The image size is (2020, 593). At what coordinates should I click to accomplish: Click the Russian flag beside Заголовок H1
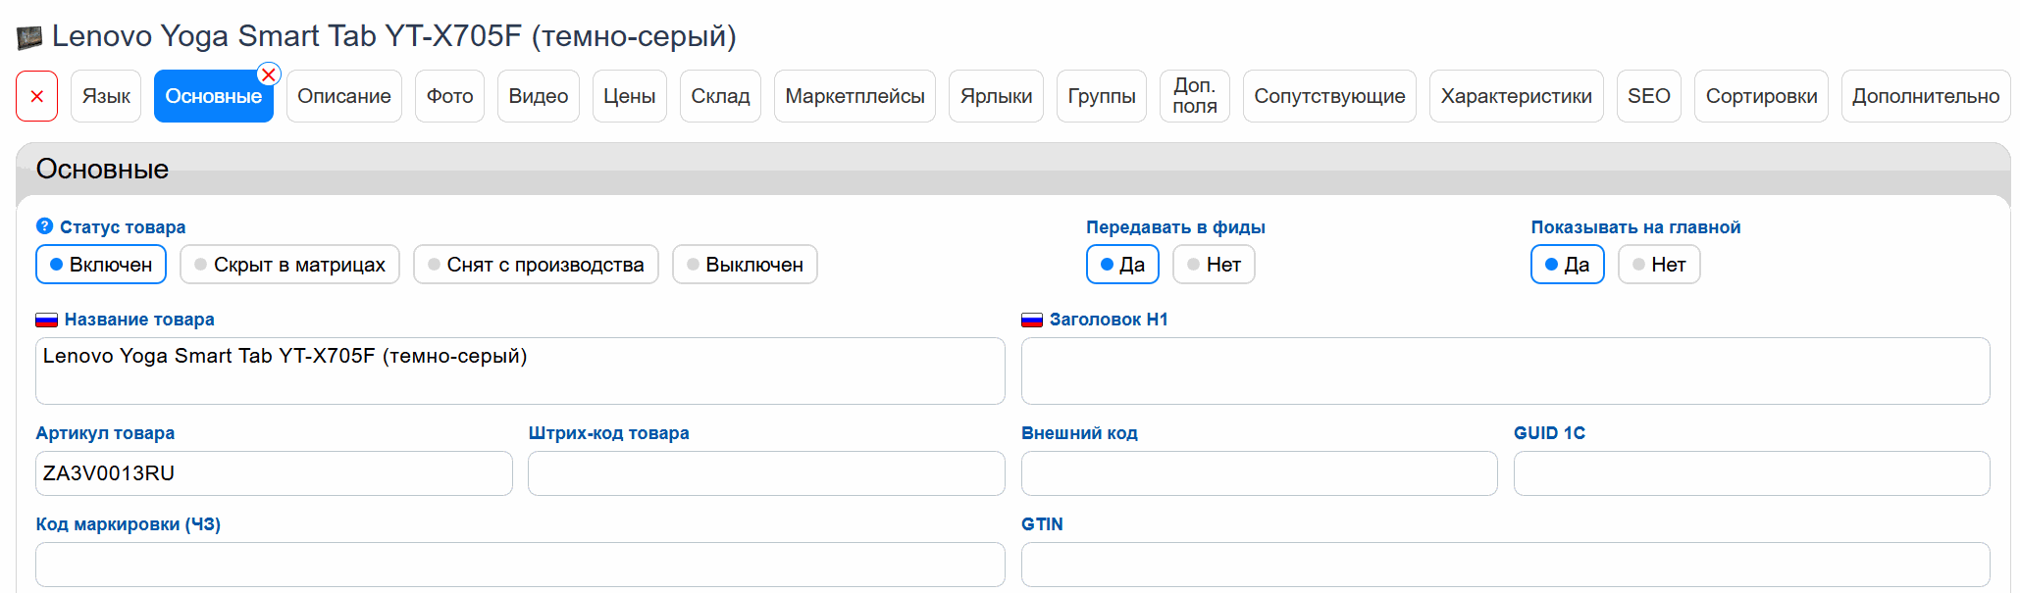(1031, 320)
